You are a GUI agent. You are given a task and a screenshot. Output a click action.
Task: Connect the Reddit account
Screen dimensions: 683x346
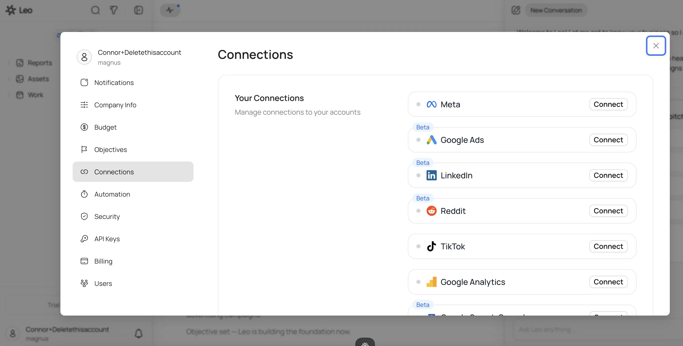[608, 211]
